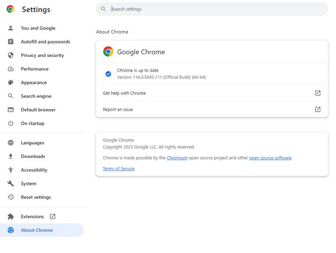Click the Downloads arrow icon
This screenshot has height=253, width=336.
(11, 156)
